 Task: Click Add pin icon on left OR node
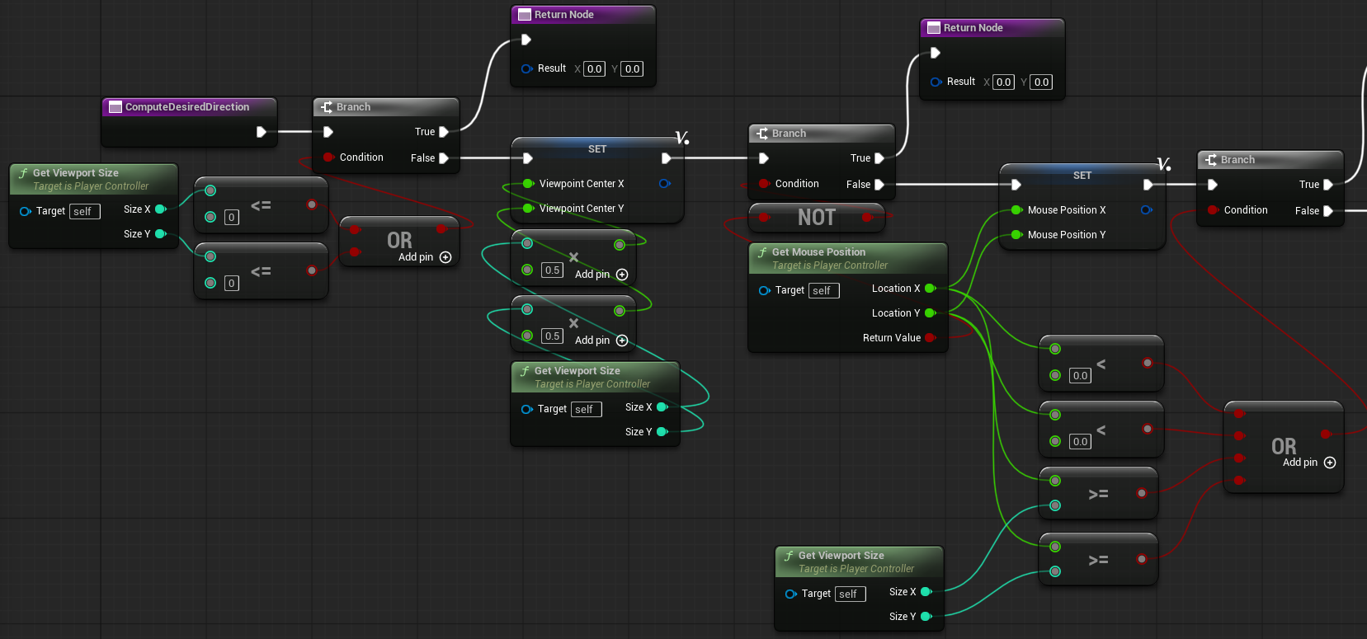[445, 257]
